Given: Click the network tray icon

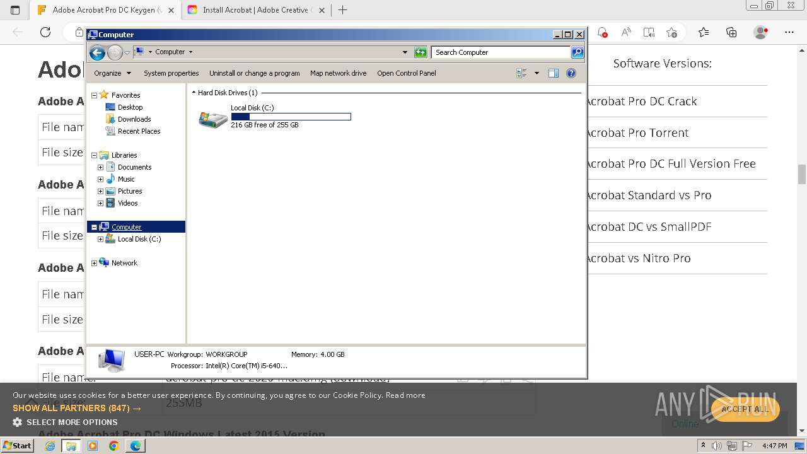Looking at the screenshot, I should tap(733, 446).
